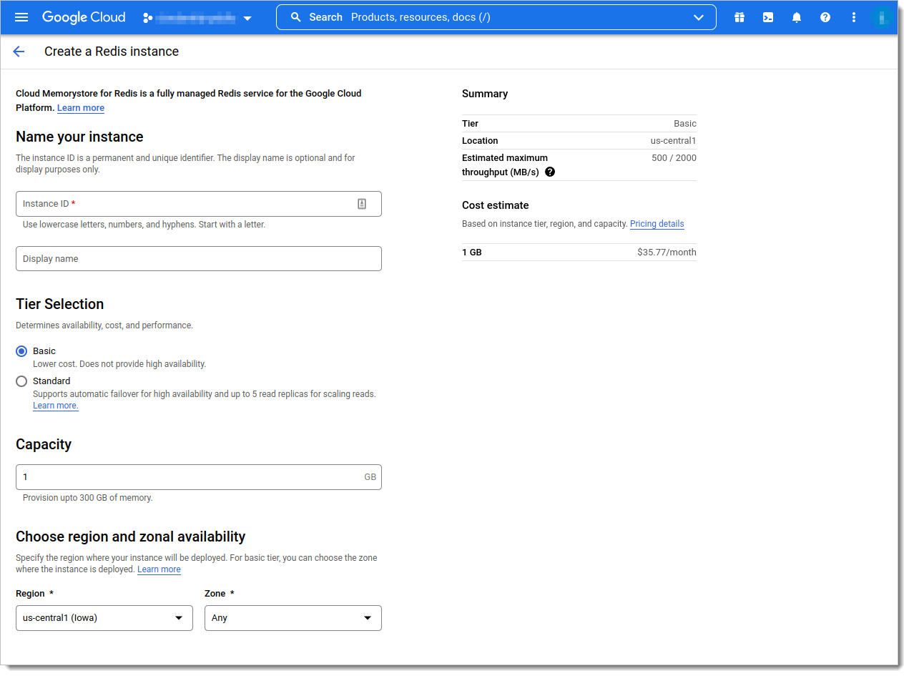The width and height of the screenshot is (909, 676).
Task: Click the 500 / 2000 throughput value
Action: (x=674, y=158)
